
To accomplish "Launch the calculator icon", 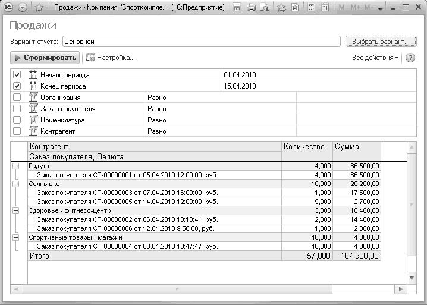I will click(311, 7).
